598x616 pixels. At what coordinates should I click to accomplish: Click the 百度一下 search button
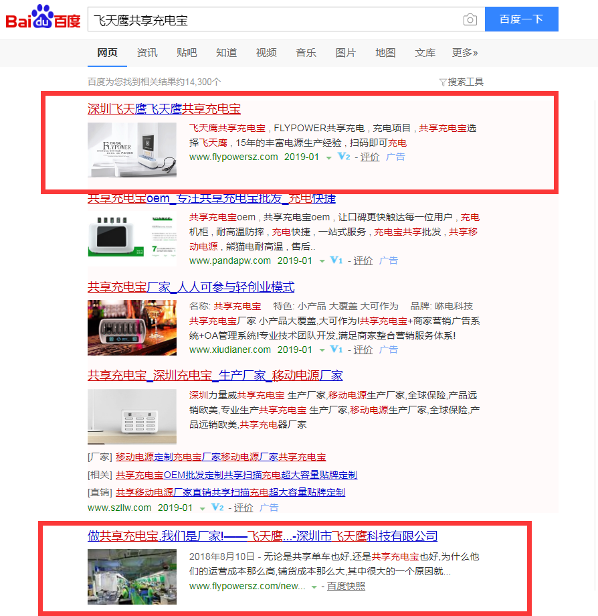point(522,19)
